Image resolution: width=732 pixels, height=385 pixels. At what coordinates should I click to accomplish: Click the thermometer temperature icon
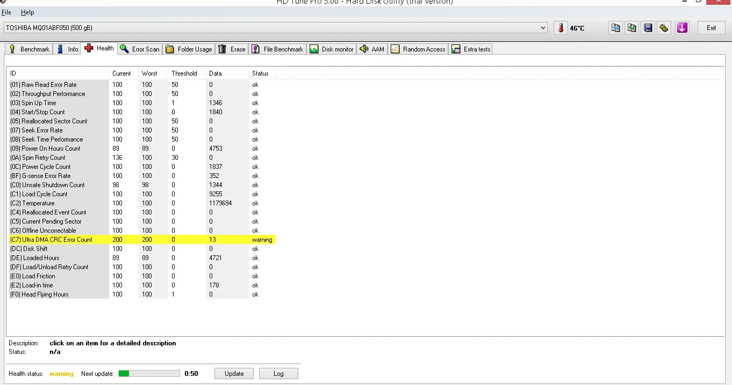click(x=561, y=27)
